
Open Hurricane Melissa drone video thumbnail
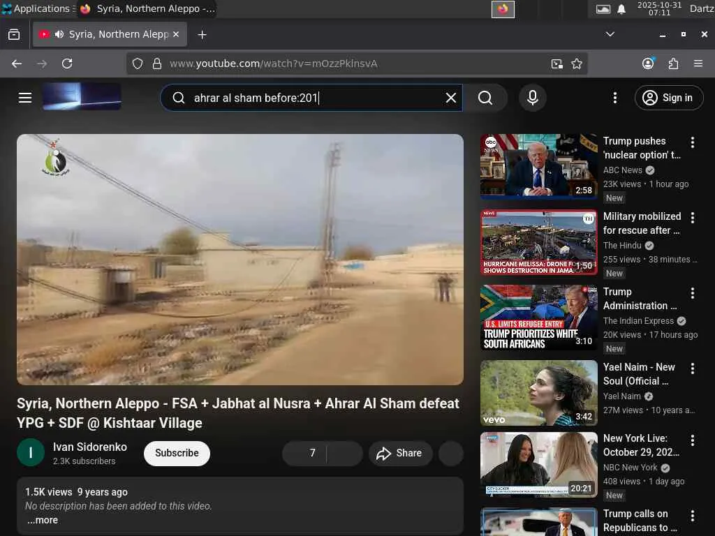click(x=538, y=242)
